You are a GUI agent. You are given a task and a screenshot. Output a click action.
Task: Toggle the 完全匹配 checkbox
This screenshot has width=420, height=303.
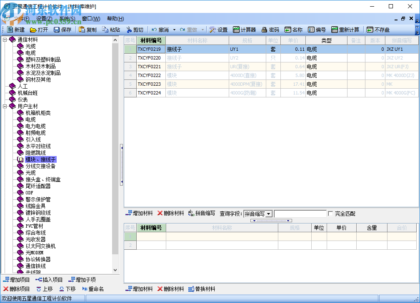click(330, 214)
